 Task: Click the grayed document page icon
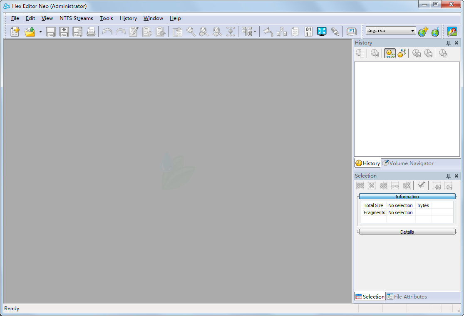click(295, 31)
